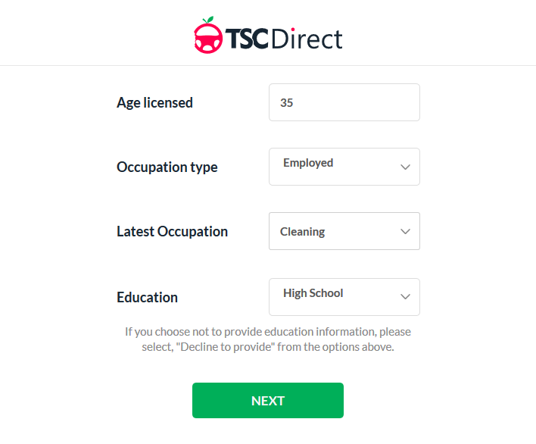Screen dimensions: 536x444
Task: Click the value 35 in the age field
Action: [x=286, y=103]
